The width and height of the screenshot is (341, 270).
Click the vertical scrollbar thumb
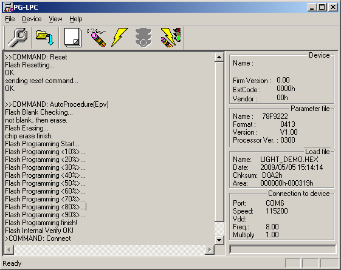(x=219, y=142)
